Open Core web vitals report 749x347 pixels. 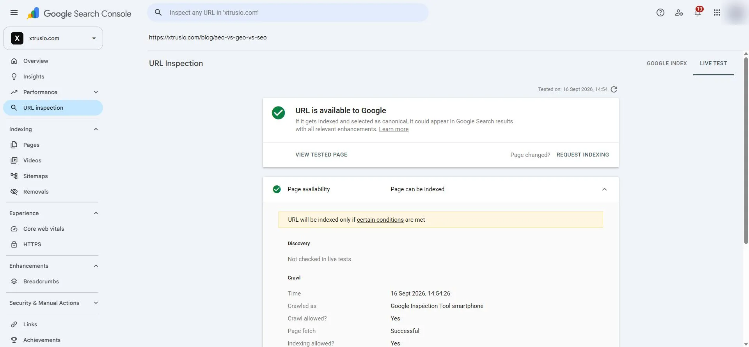pyautogui.click(x=53, y=229)
